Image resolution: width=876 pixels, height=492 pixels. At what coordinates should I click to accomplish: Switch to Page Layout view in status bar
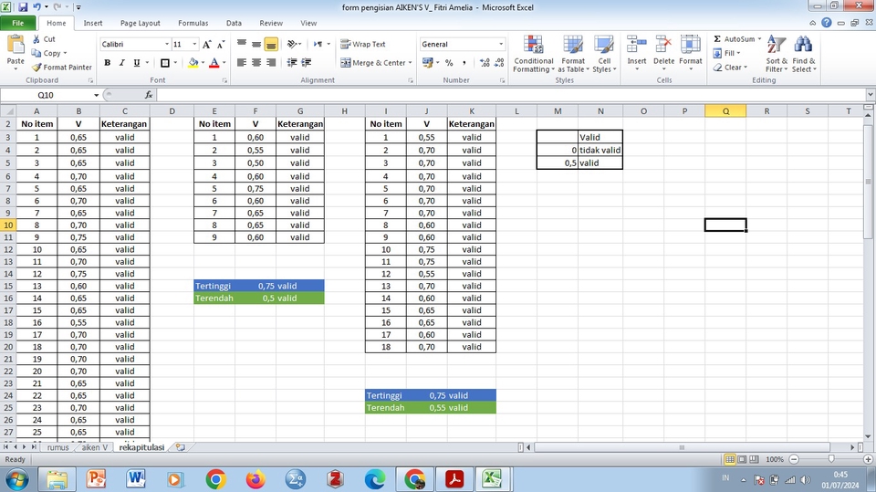(x=742, y=459)
